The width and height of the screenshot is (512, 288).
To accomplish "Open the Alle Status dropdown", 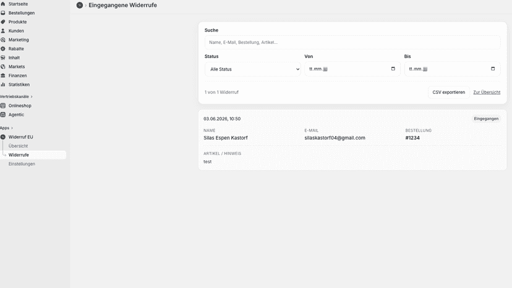I will coord(253,69).
